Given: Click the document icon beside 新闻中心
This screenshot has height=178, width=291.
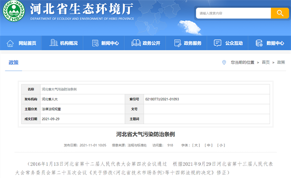Looking at the screenshot, I should [x=95, y=43].
